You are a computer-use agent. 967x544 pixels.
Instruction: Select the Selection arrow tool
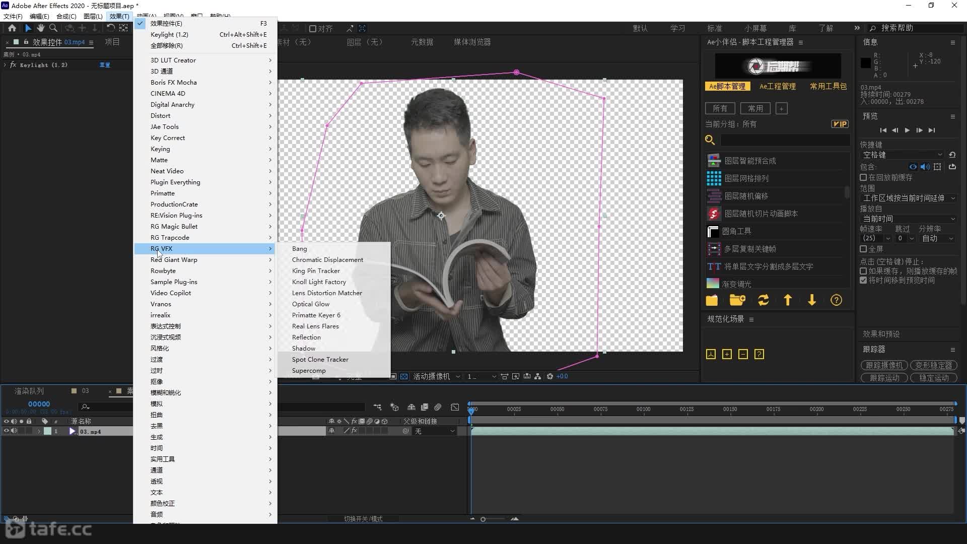28,28
